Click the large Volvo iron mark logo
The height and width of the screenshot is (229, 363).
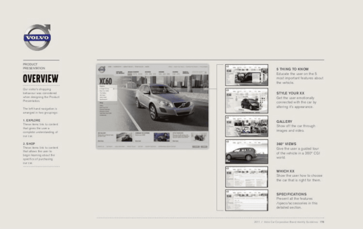coord(37,38)
